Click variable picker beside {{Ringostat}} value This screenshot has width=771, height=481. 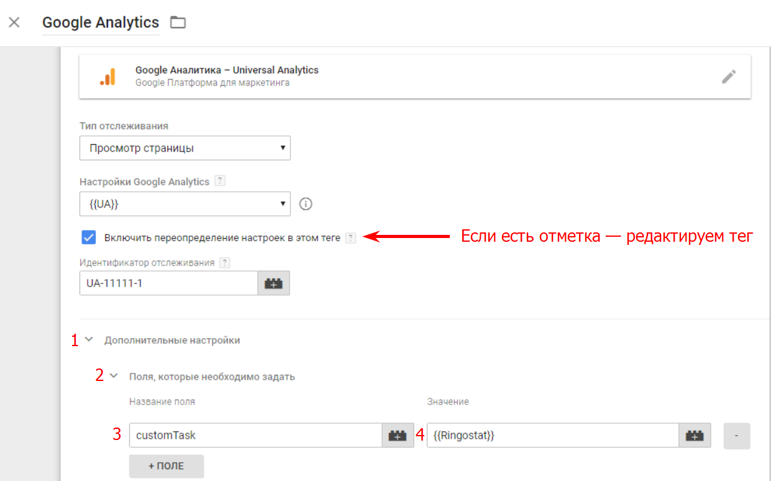695,435
